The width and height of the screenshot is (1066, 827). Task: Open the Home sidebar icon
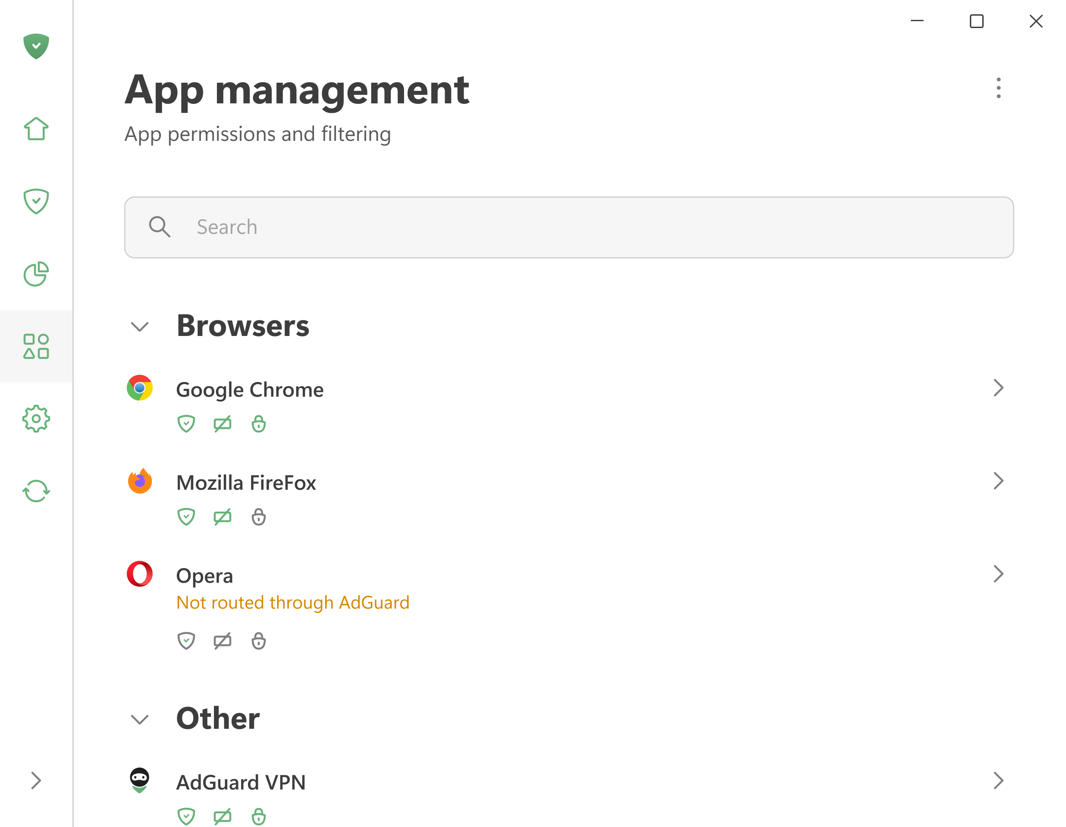tap(36, 129)
